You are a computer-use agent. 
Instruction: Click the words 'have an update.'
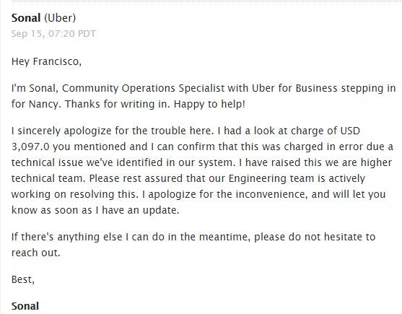tap(141, 211)
